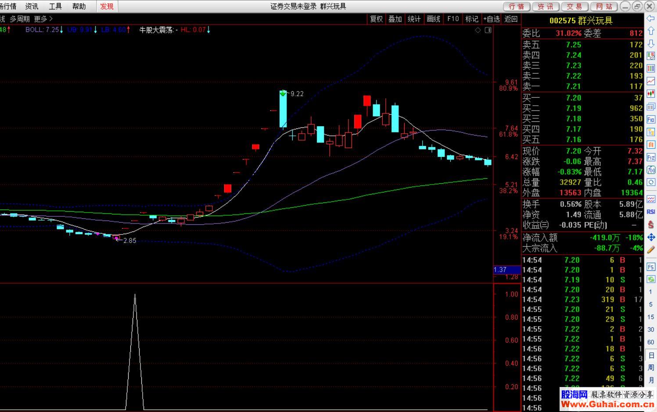Click the 买一 price 7.20
This screenshot has width=657, height=412.
tap(574, 98)
